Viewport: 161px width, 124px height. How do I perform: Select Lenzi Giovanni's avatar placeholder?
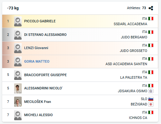(x=18, y=48)
